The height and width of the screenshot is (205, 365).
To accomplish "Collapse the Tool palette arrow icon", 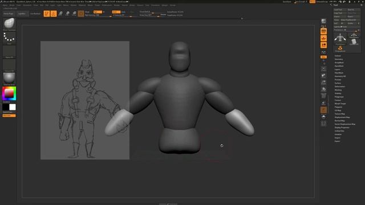I will [x=331, y=5].
